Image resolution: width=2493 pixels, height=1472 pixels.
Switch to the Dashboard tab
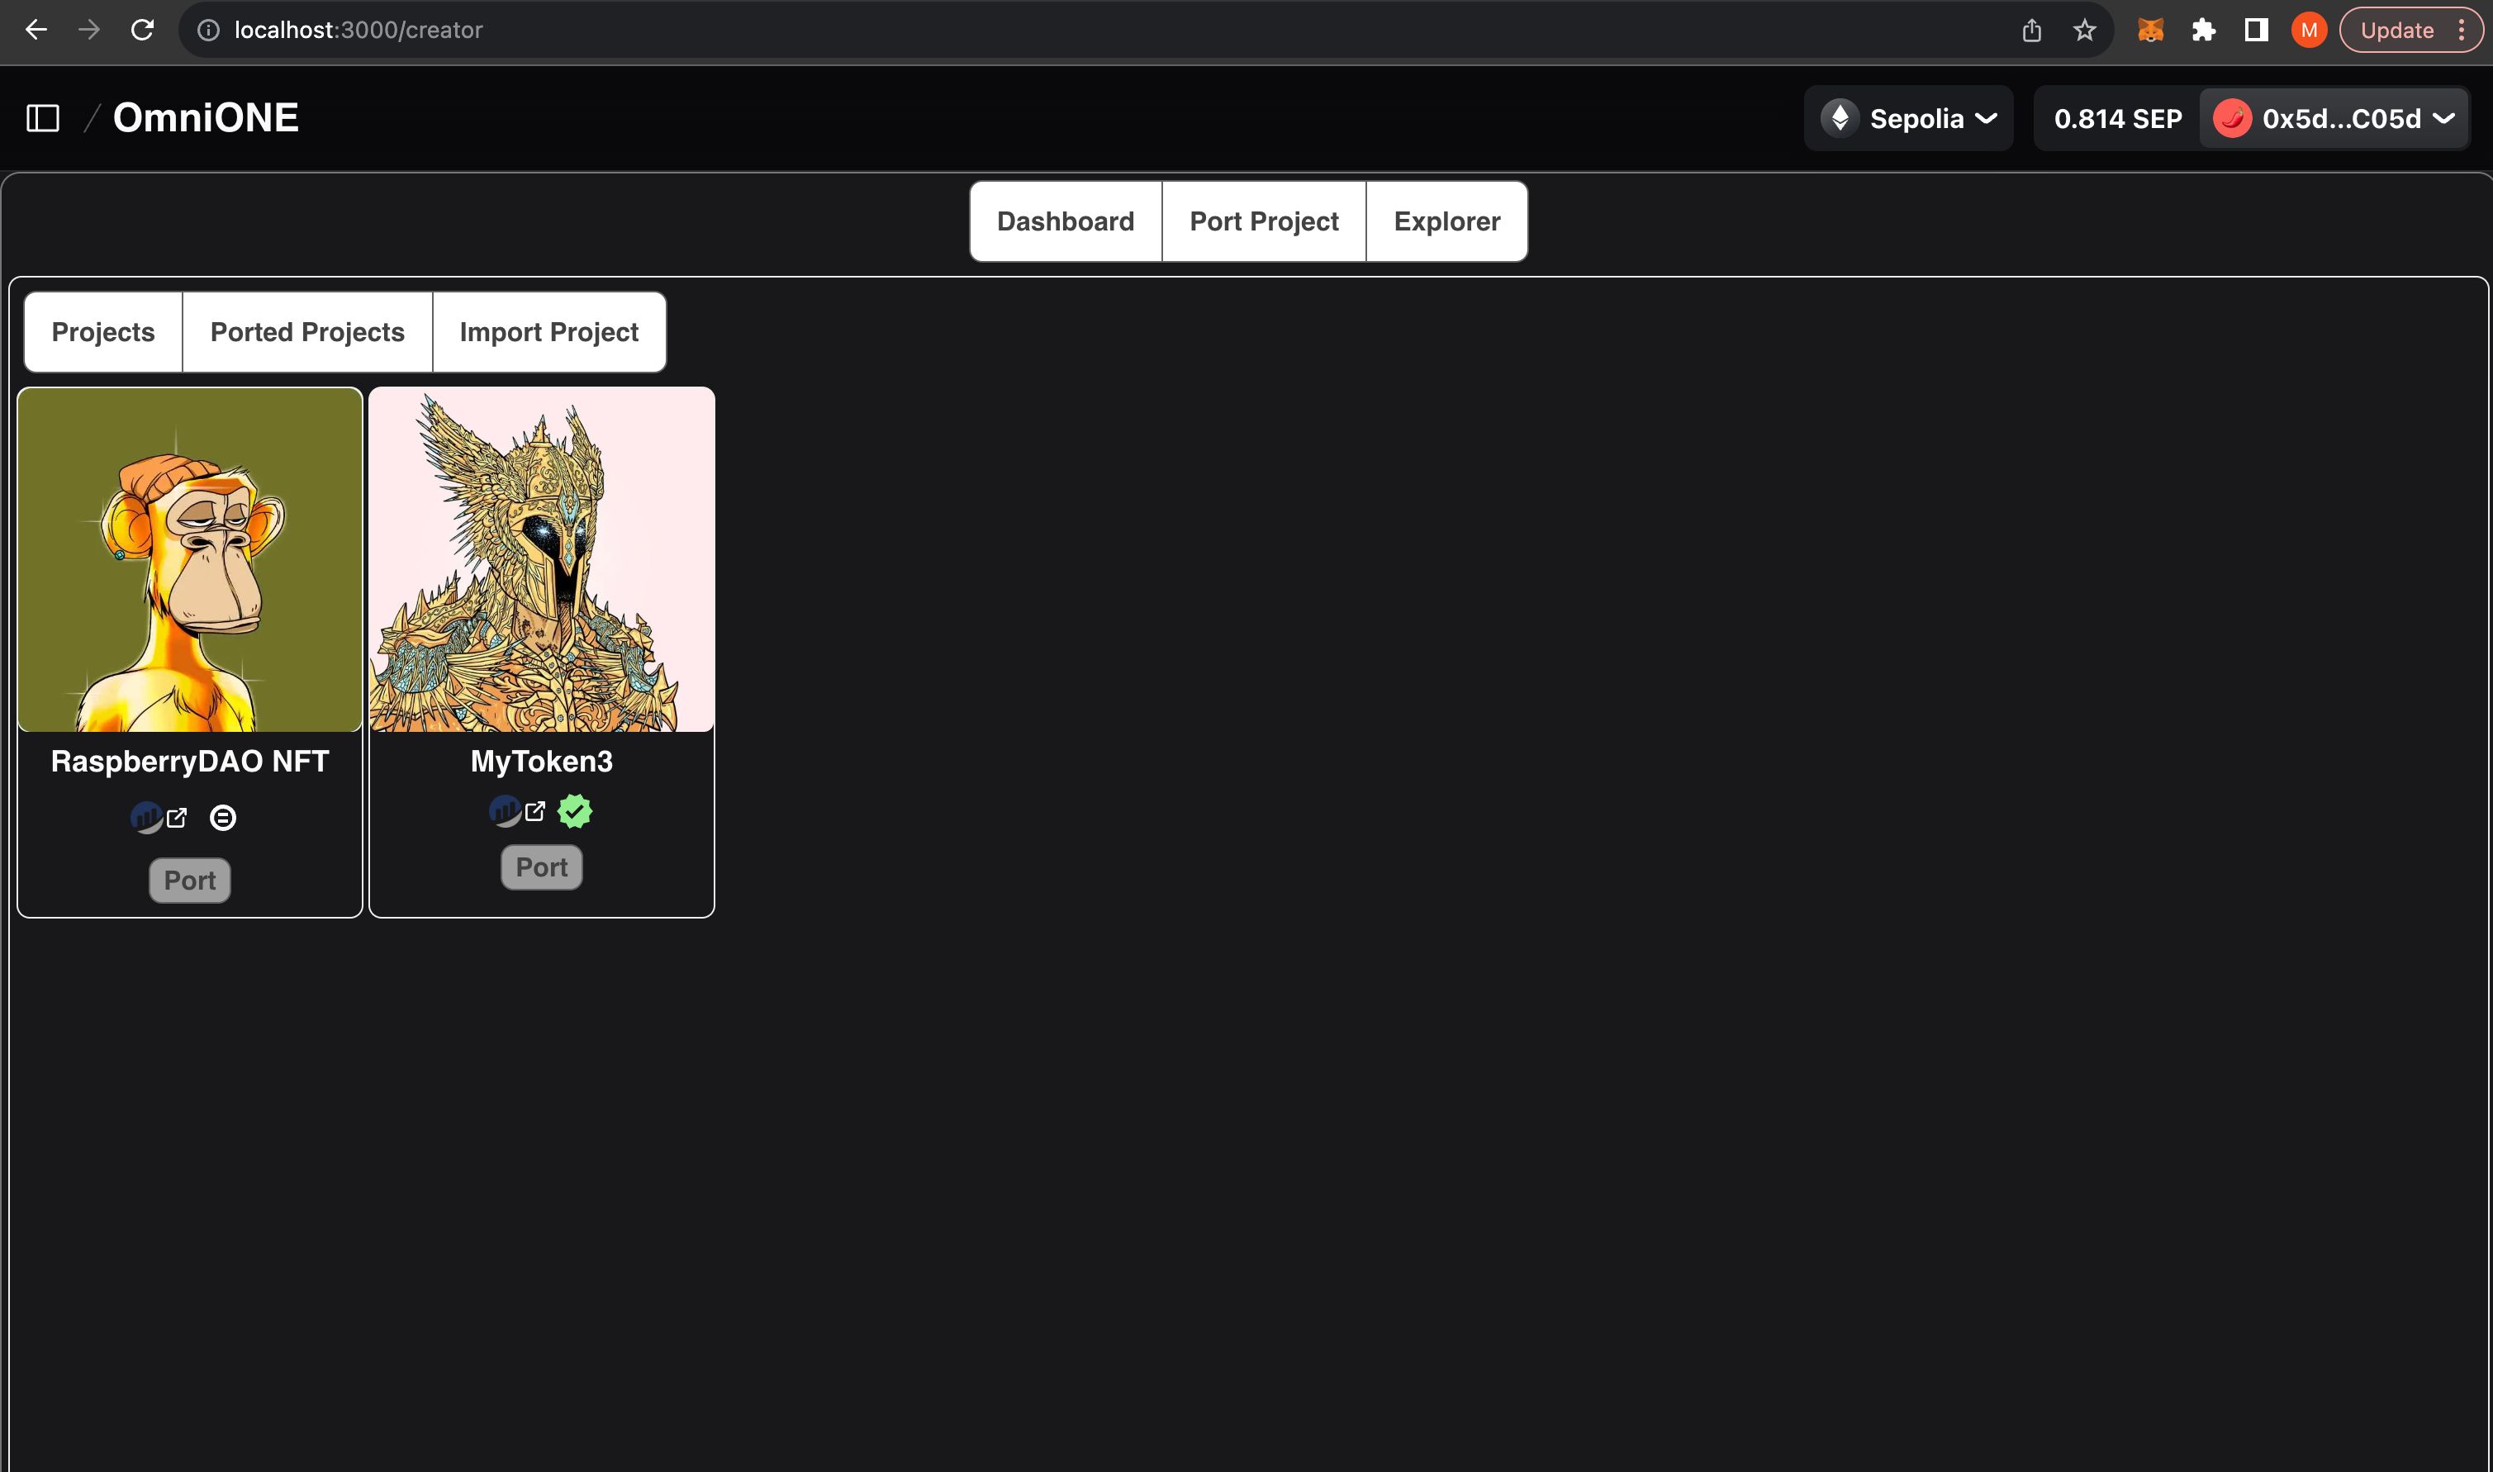1065,221
